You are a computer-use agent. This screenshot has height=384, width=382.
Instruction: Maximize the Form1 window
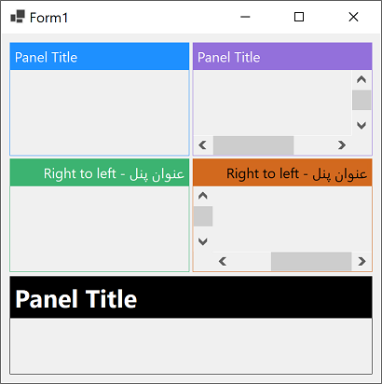click(299, 17)
